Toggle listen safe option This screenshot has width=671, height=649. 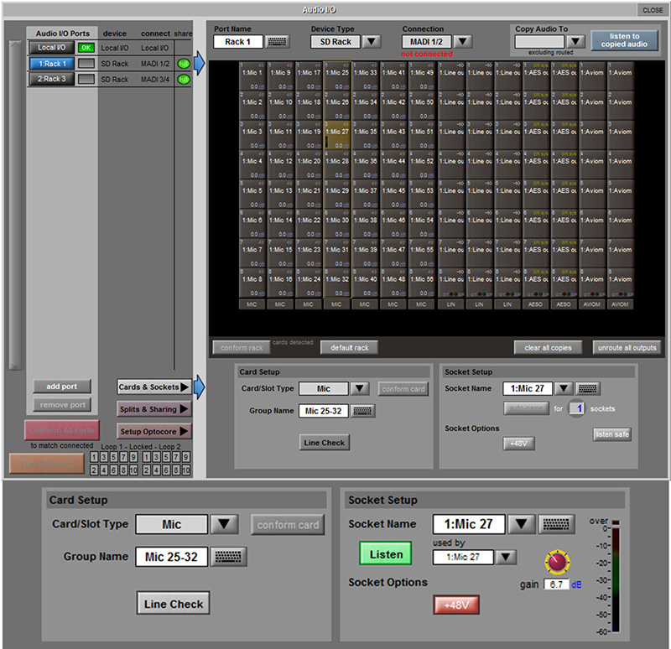tap(612, 434)
